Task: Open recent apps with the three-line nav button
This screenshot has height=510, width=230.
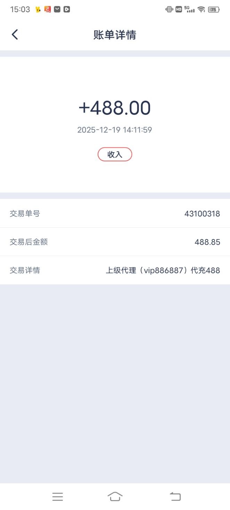Action: [58, 496]
